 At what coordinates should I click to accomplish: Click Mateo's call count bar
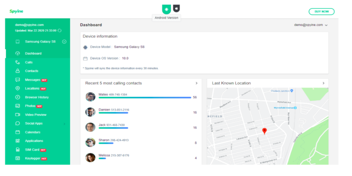(x=145, y=98)
